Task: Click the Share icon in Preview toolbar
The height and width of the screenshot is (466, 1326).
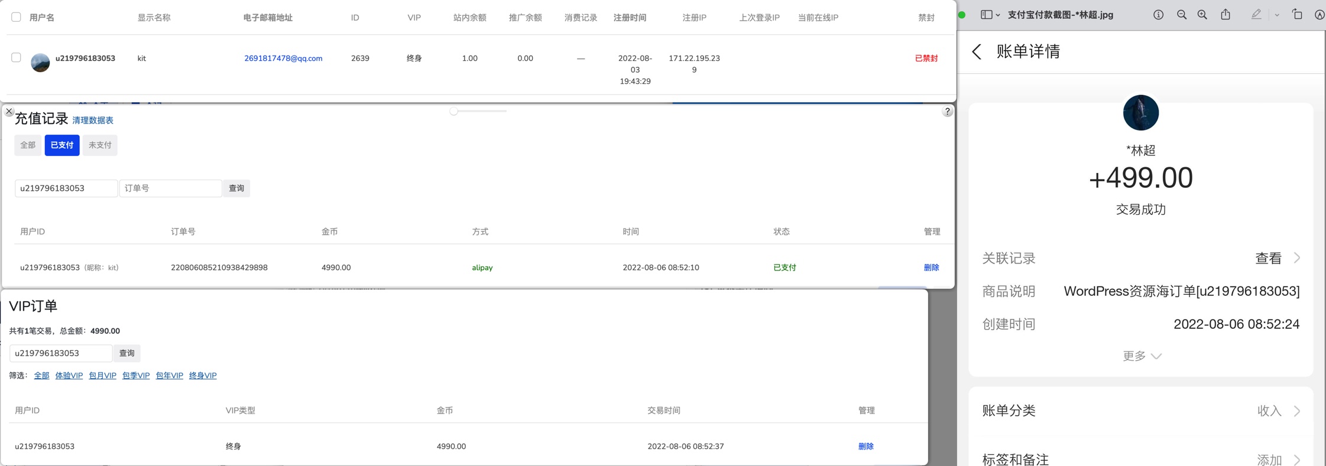Action: click(x=1226, y=14)
